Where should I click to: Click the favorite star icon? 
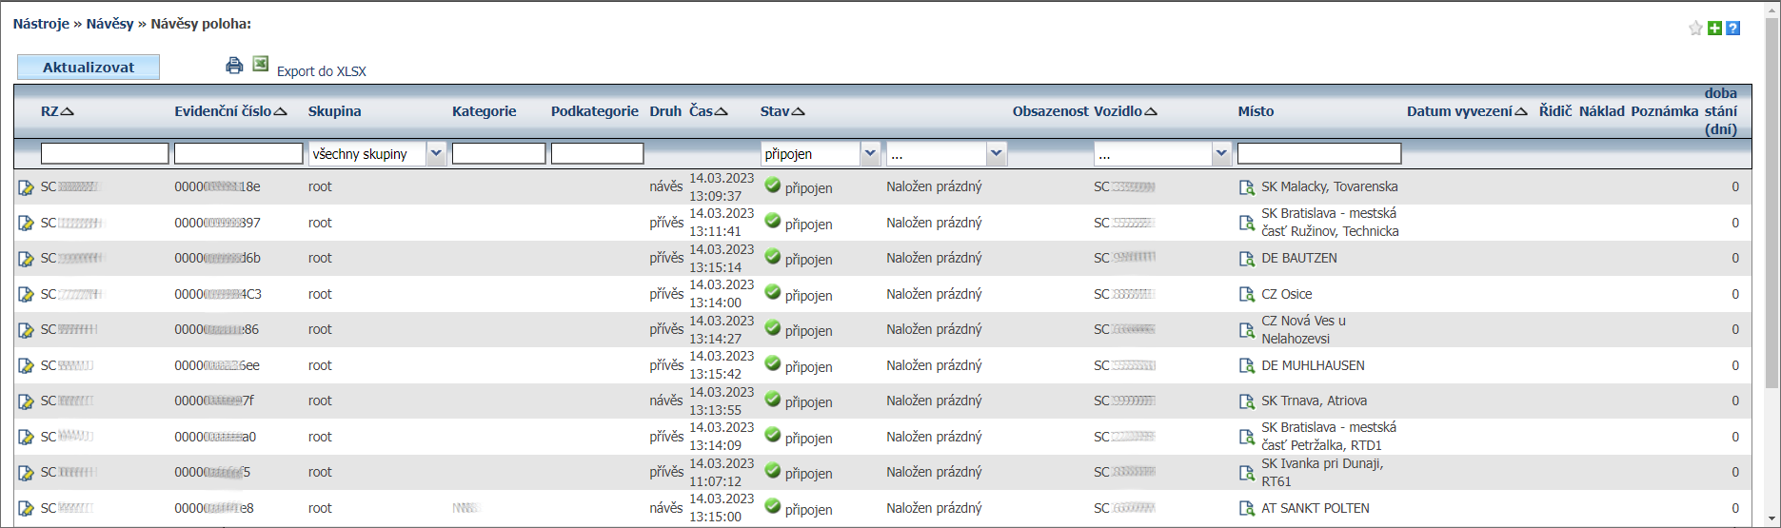1695,29
